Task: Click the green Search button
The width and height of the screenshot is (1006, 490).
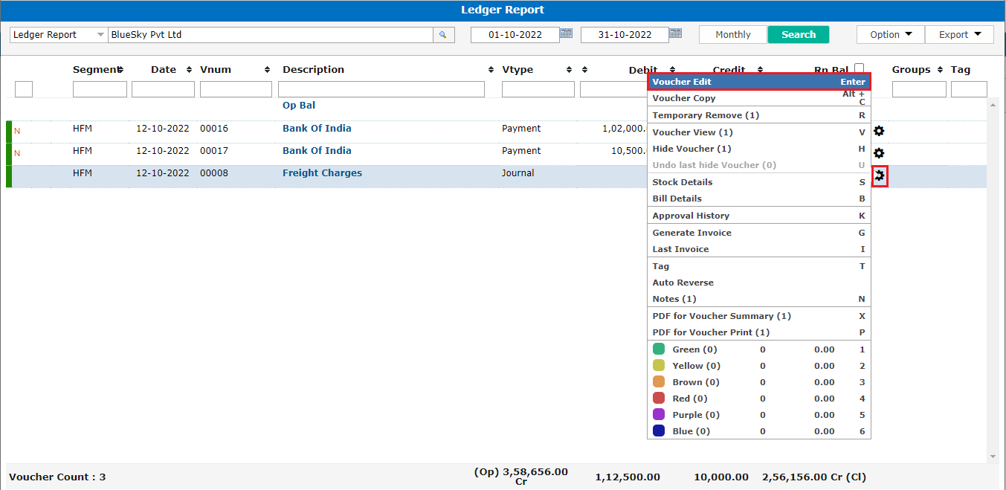Action: pyautogui.click(x=798, y=35)
